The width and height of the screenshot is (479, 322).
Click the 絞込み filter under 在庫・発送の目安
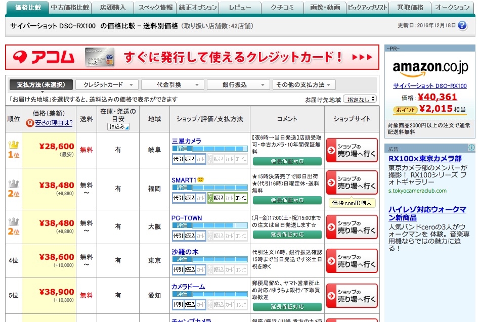click(x=118, y=126)
